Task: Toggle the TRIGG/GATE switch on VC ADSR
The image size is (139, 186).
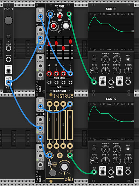Action: (60, 16)
